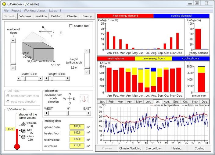The height and width of the screenshot is (155, 215).
Task: Click the ground area value field
Action: (x=77, y=127)
